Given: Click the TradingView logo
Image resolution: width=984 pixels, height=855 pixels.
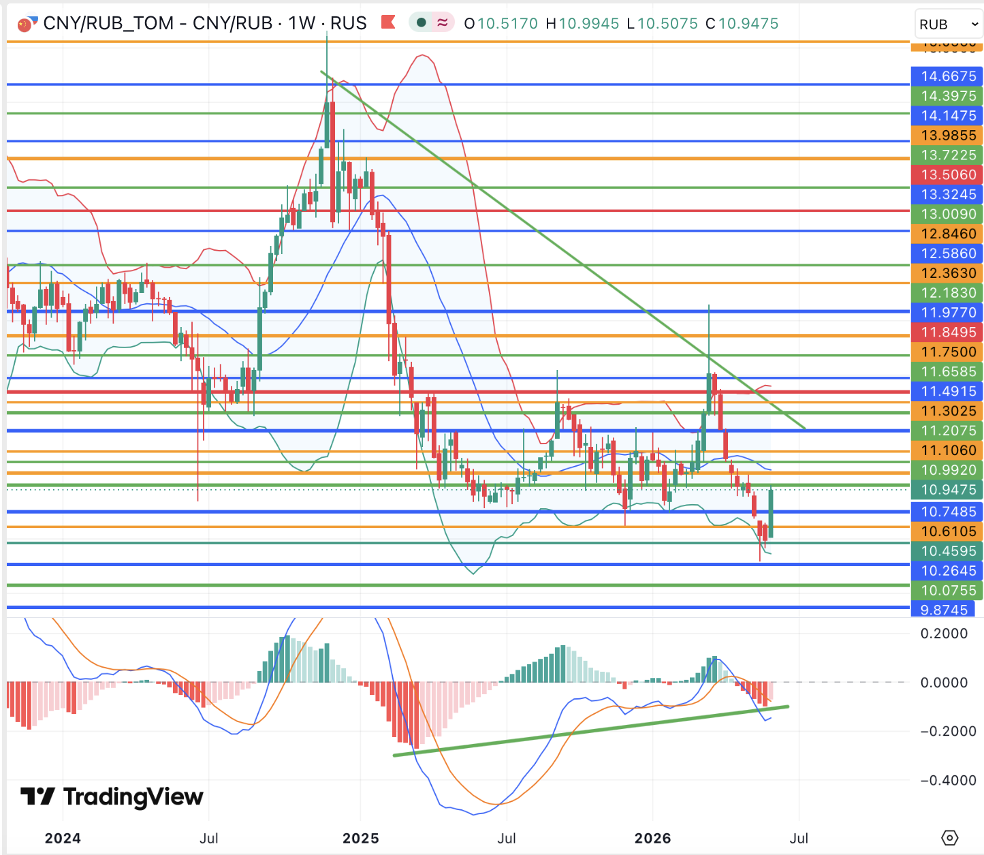Looking at the screenshot, I should (112, 796).
